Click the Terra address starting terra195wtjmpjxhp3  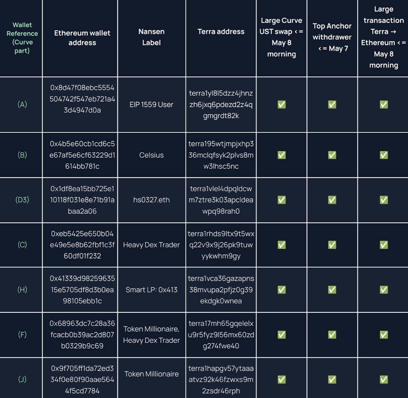(x=221, y=155)
